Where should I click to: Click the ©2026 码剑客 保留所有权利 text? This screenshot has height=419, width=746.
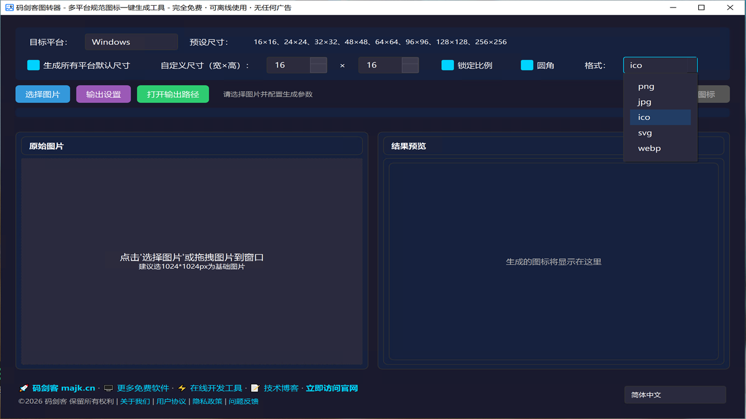click(66, 401)
